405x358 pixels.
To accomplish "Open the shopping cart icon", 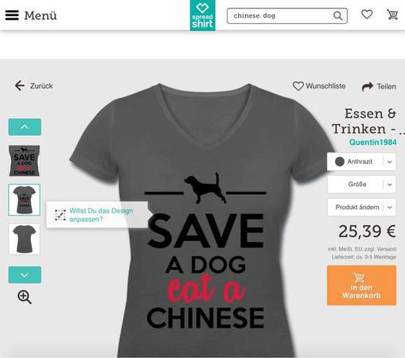I will 392,14.
